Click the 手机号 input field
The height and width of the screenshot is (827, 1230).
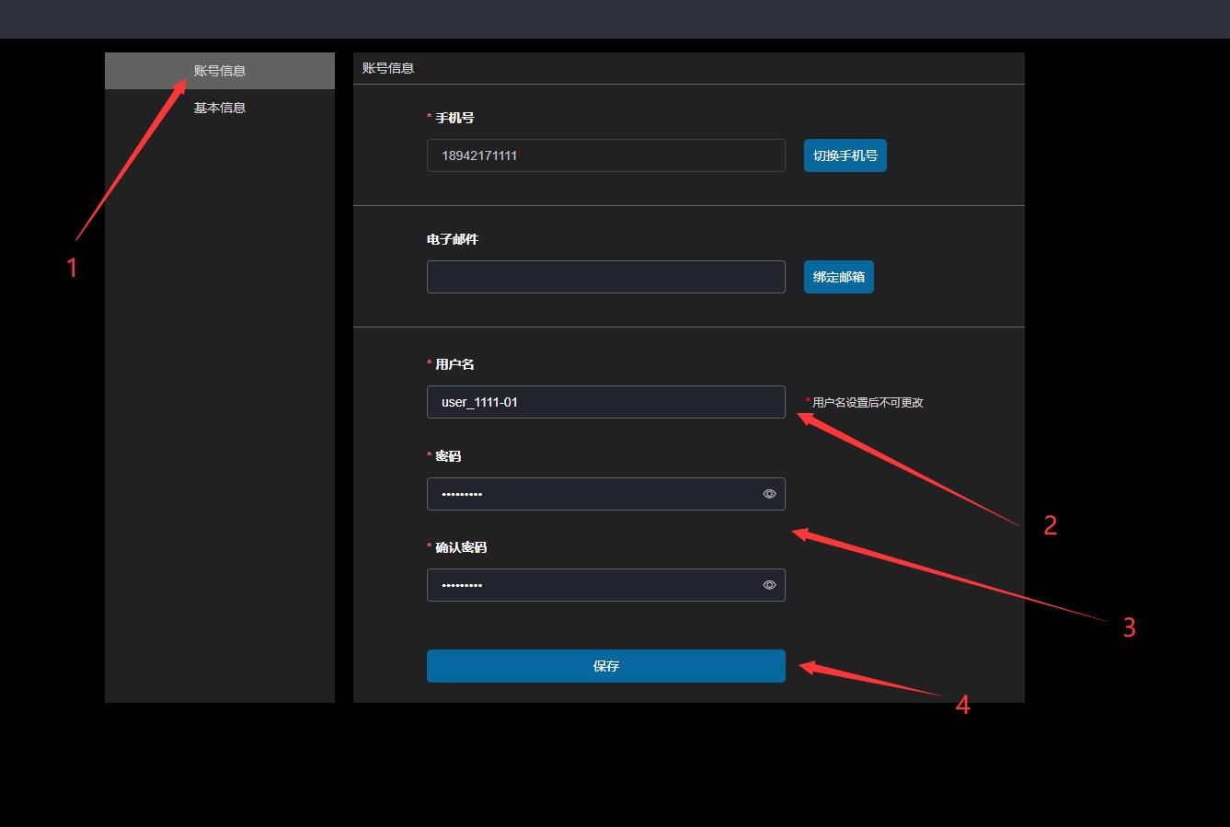pyautogui.click(x=606, y=155)
